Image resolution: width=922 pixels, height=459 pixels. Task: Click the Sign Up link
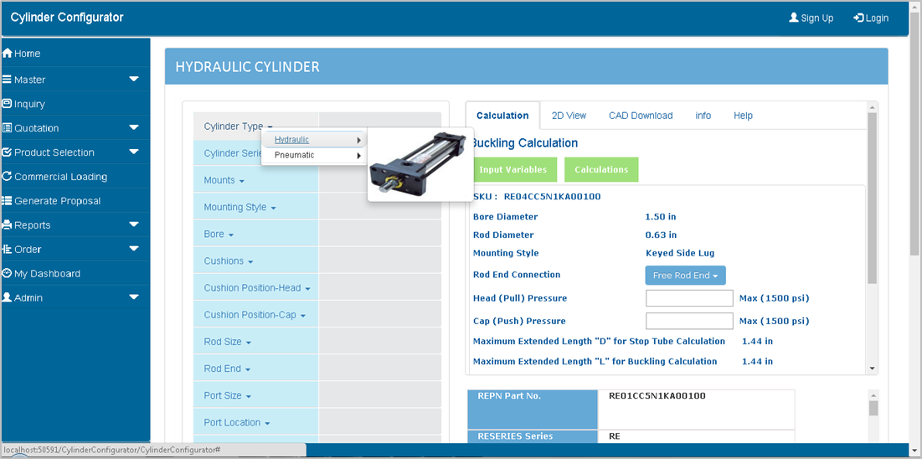[x=811, y=18]
